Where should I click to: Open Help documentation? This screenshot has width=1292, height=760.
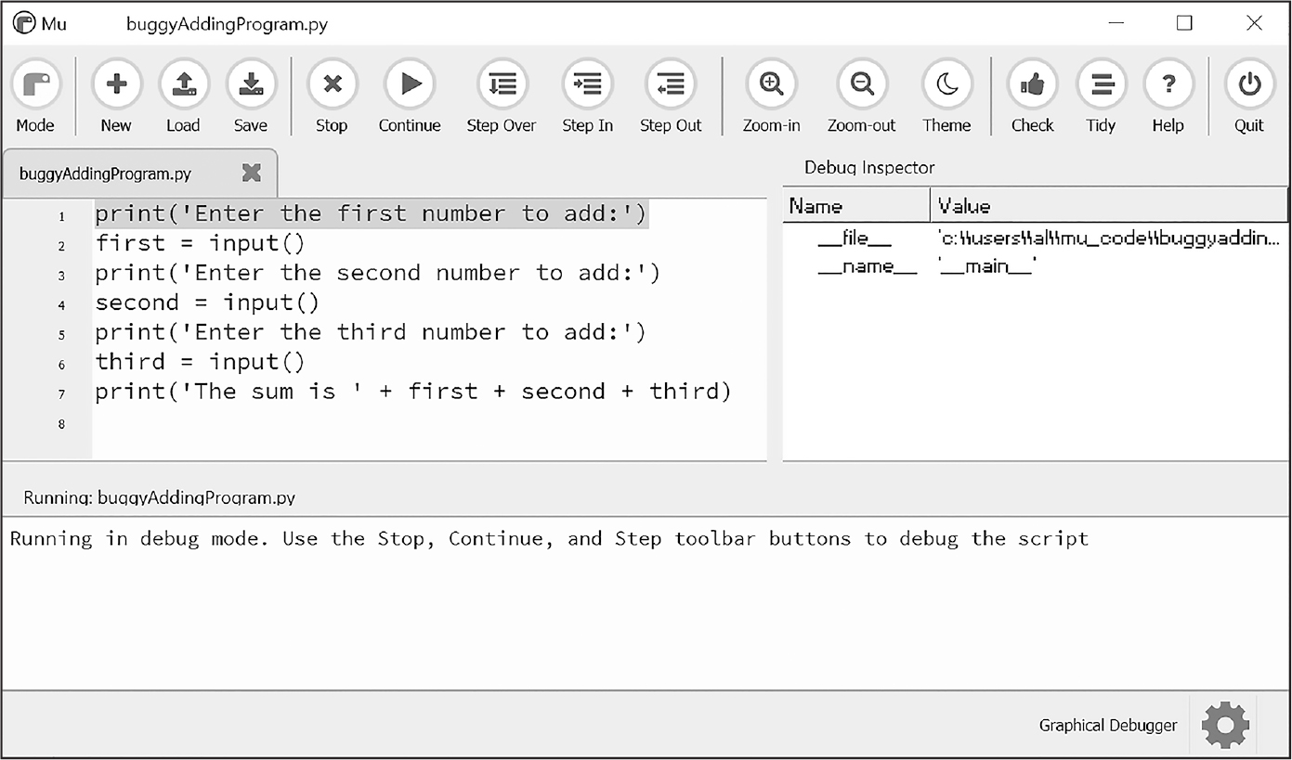tap(1168, 97)
